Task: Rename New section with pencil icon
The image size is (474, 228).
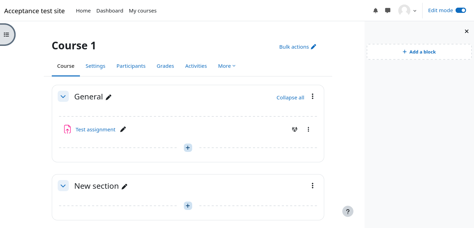Action: click(x=124, y=187)
